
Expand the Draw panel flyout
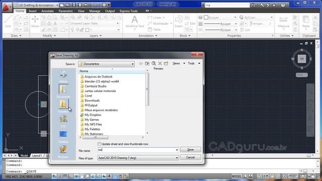click(x=16, y=36)
